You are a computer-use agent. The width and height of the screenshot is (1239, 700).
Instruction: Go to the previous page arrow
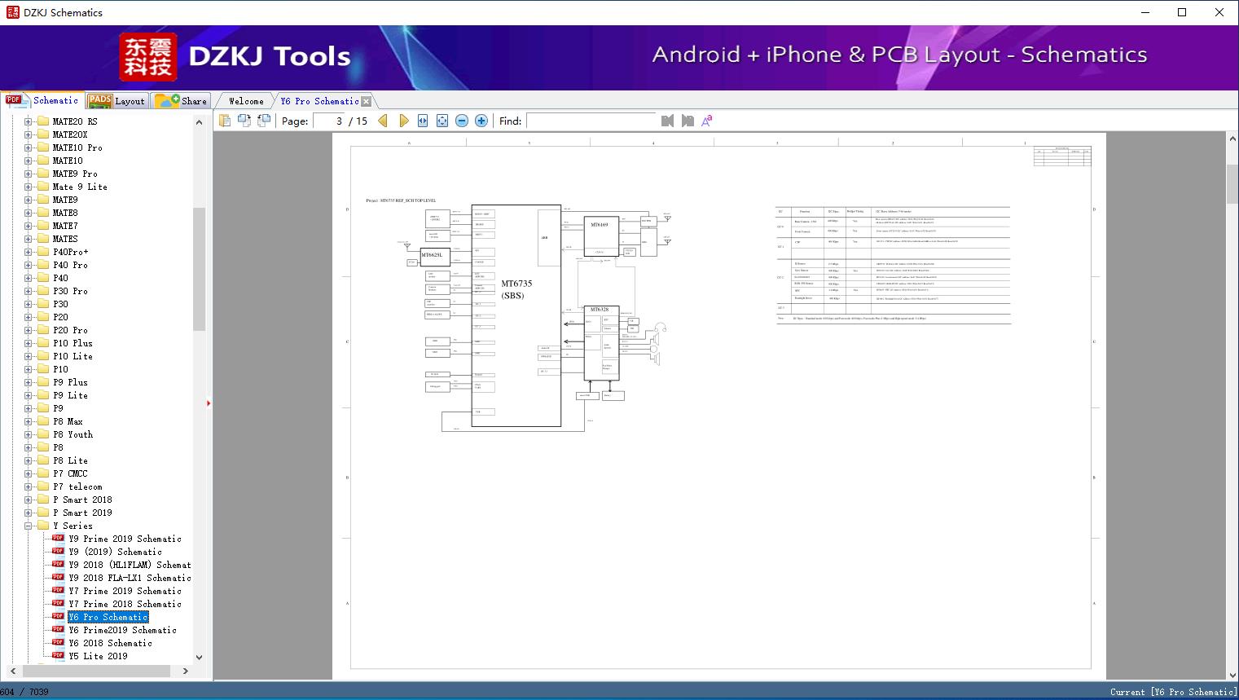click(383, 121)
